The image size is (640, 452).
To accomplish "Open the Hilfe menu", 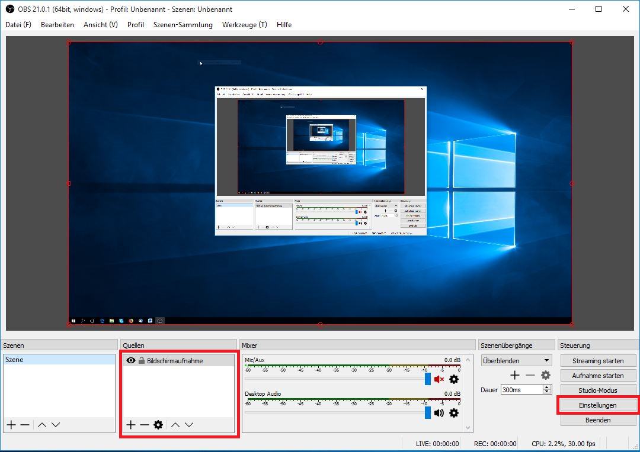I will [x=284, y=24].
